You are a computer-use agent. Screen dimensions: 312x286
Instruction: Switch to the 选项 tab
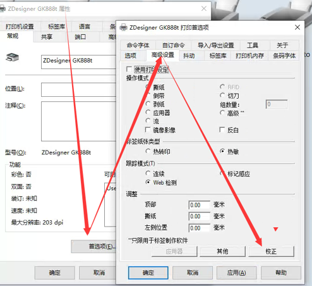pos(131,56)
